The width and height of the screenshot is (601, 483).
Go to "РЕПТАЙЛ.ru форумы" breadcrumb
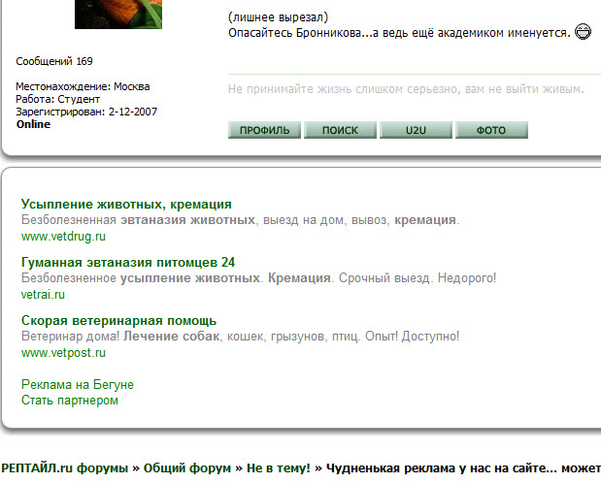(x=64, y=468)
